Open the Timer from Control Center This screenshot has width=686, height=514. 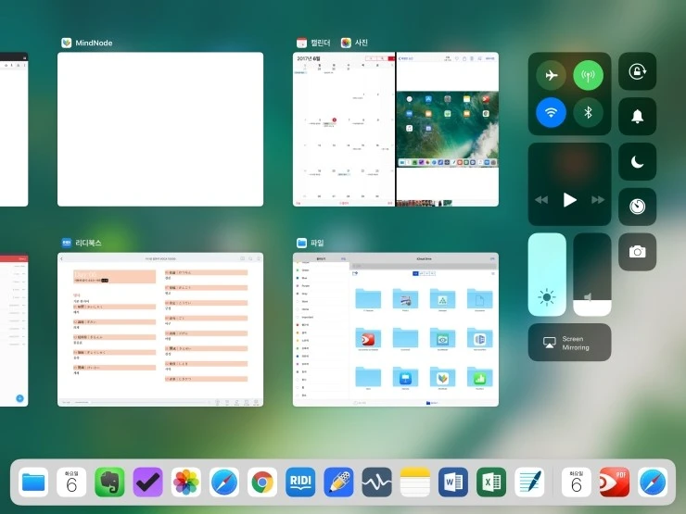point(637,207)
